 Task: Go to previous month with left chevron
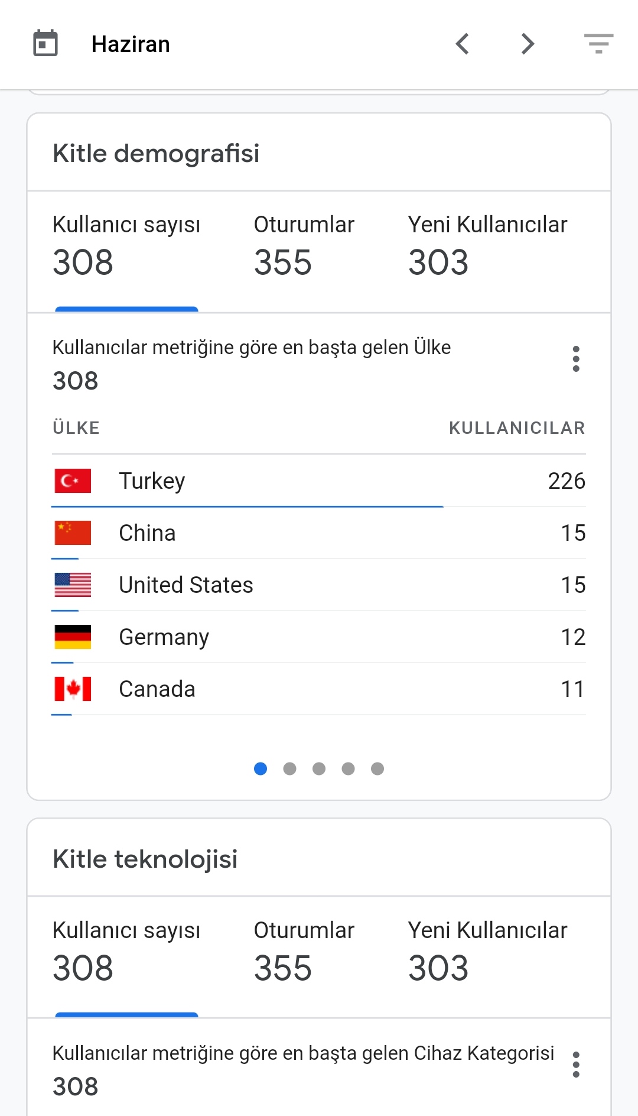[463, 44]
